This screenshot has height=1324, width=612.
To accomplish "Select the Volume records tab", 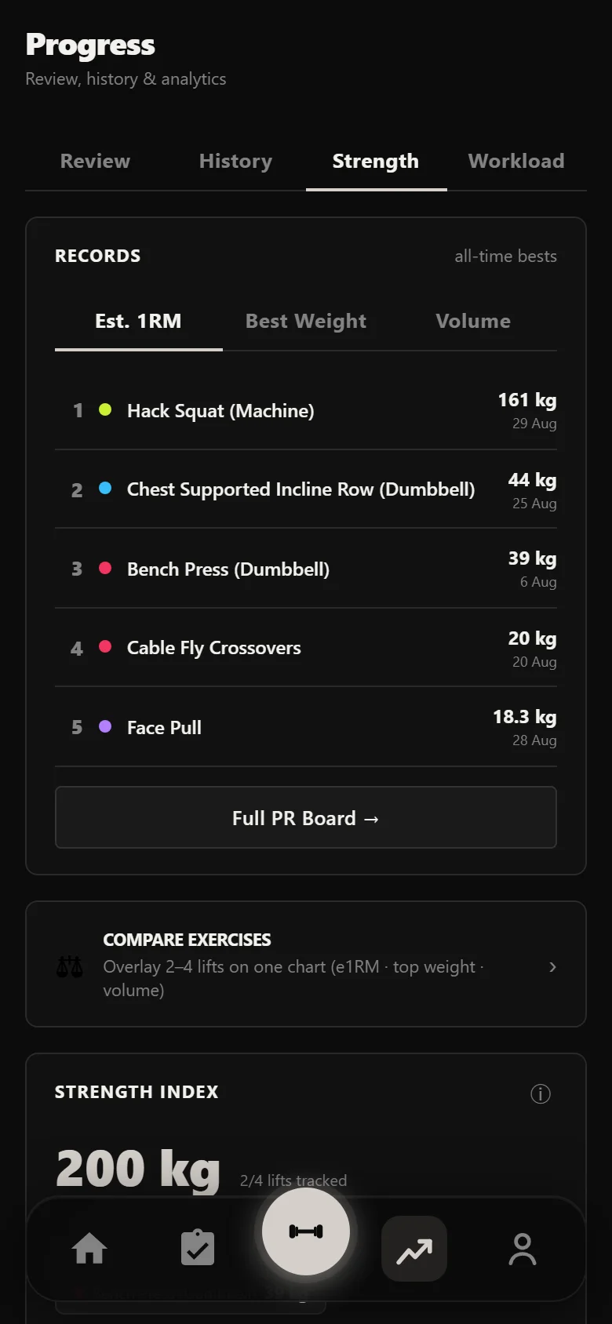I will coord(473,322).
